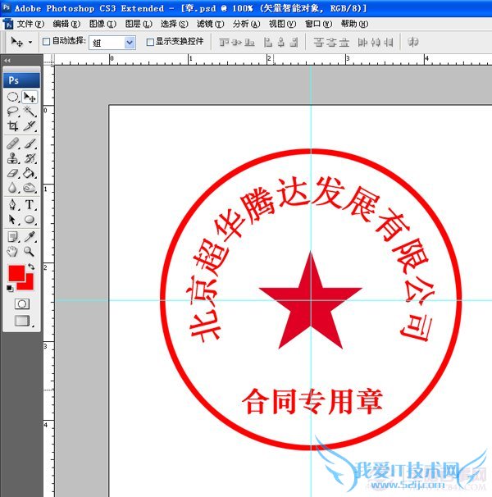Select the Zoom tool
The height and width of the screenshot is (497, 492).
tap(30, 252)
